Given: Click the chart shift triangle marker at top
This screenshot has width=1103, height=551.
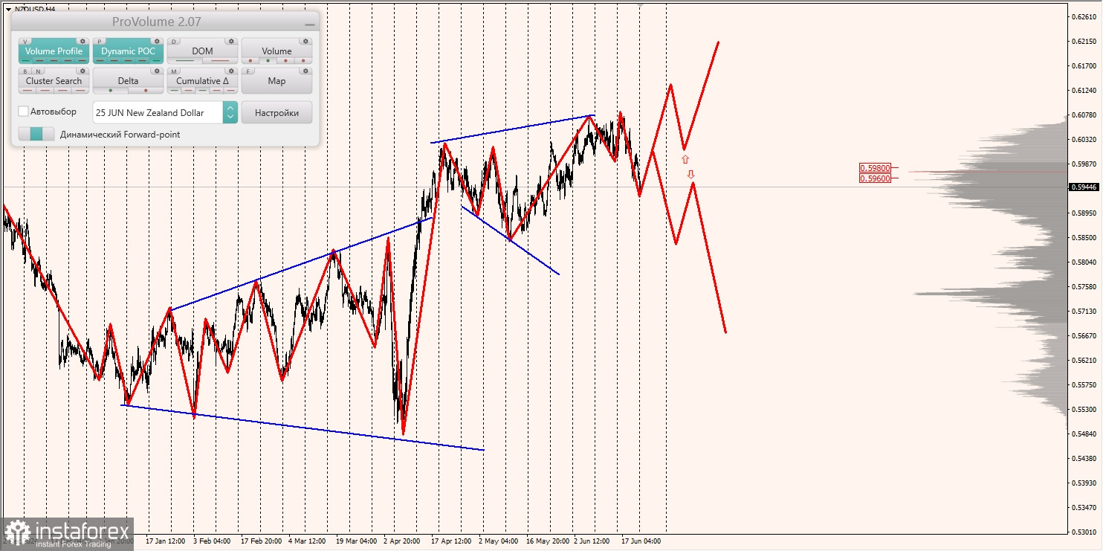Looking at the screenshot, I should pos(640,5).
